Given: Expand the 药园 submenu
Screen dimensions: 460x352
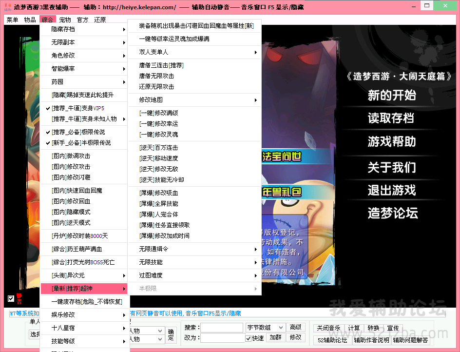Looking at the screenshot, I should point(84,82).
